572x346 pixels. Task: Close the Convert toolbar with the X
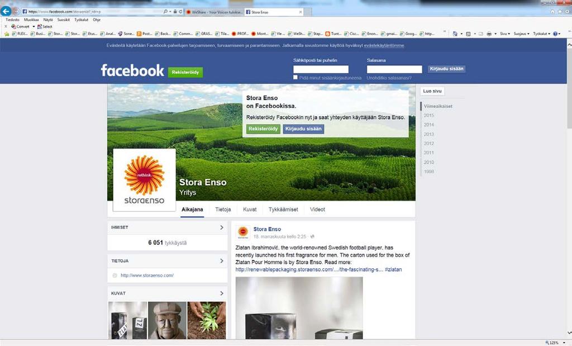coord(6,27)
